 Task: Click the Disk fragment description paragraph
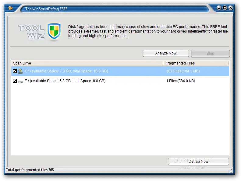coord(148,31)
